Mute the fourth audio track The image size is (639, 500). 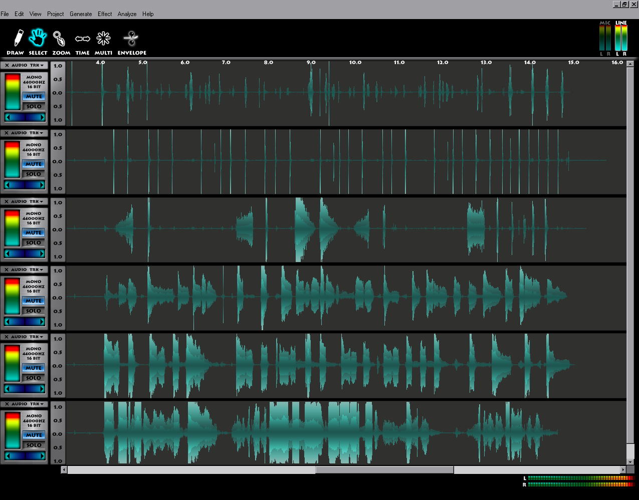34,301
